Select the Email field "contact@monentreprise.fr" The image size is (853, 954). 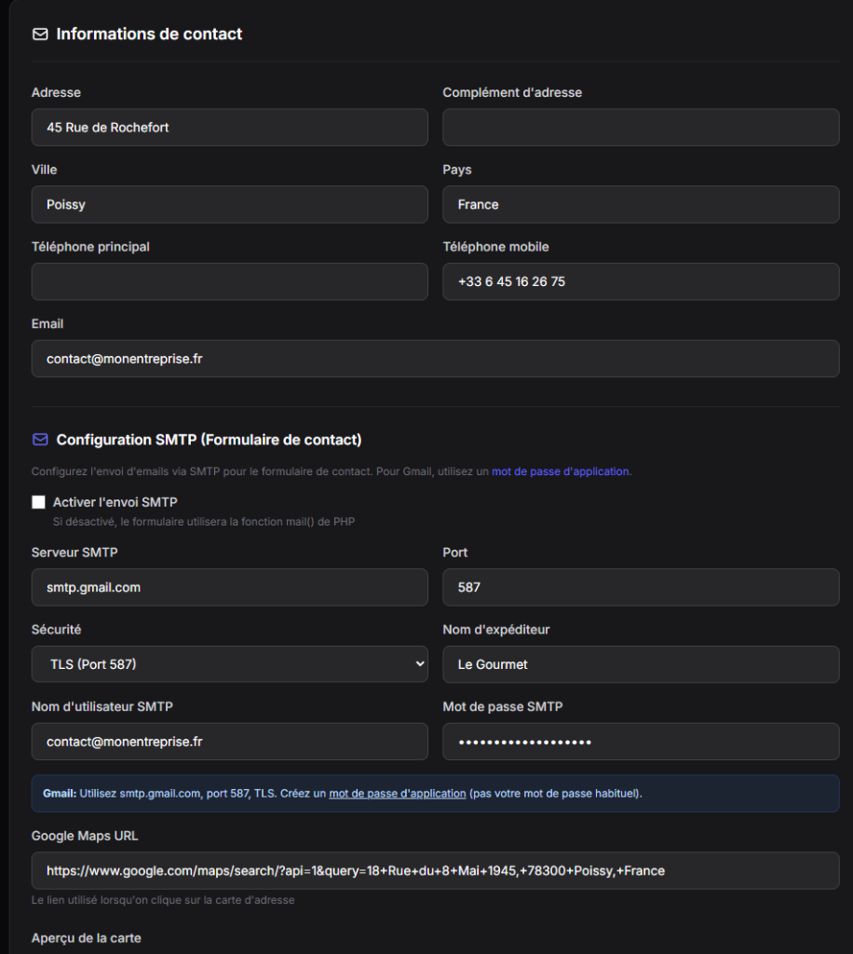(x=435, y=359)
